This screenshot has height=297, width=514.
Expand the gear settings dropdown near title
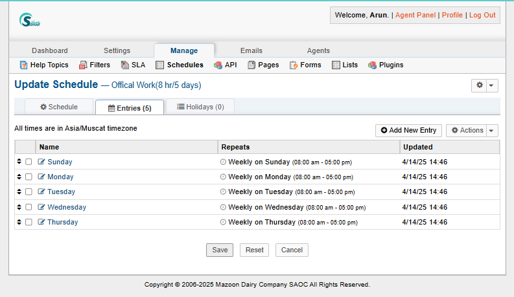point(484,85)
